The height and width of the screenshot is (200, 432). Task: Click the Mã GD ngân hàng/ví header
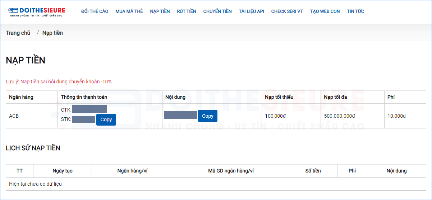(231, 171)
